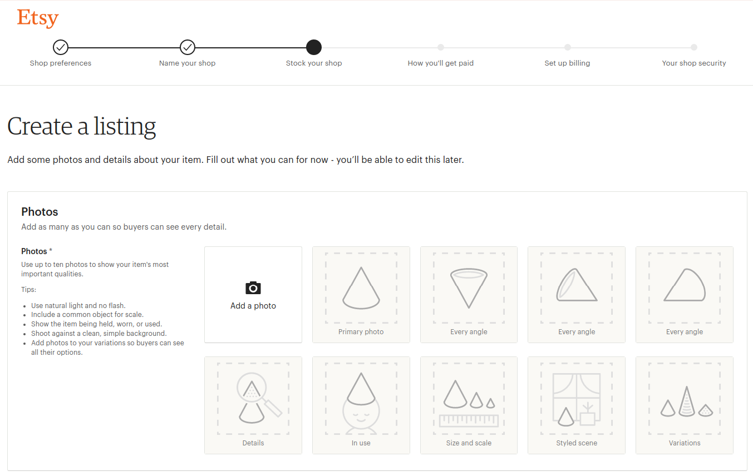Click the Add a photo camera icon
The image size is (753, 476).
[x=253, y=288]
